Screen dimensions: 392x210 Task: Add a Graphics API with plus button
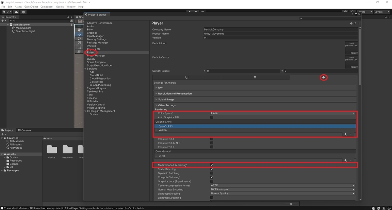tap(346, 134)
